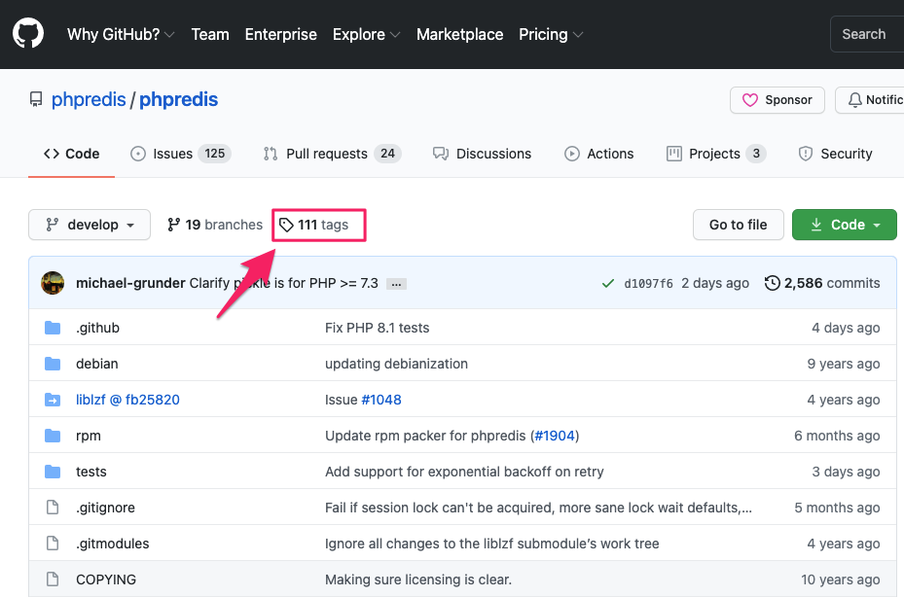
Task: Click the repository icon beside phpredis
Action: (36, 100)
